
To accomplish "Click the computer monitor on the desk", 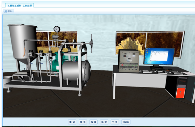I will pyautogui.click(x=159, y=58).
